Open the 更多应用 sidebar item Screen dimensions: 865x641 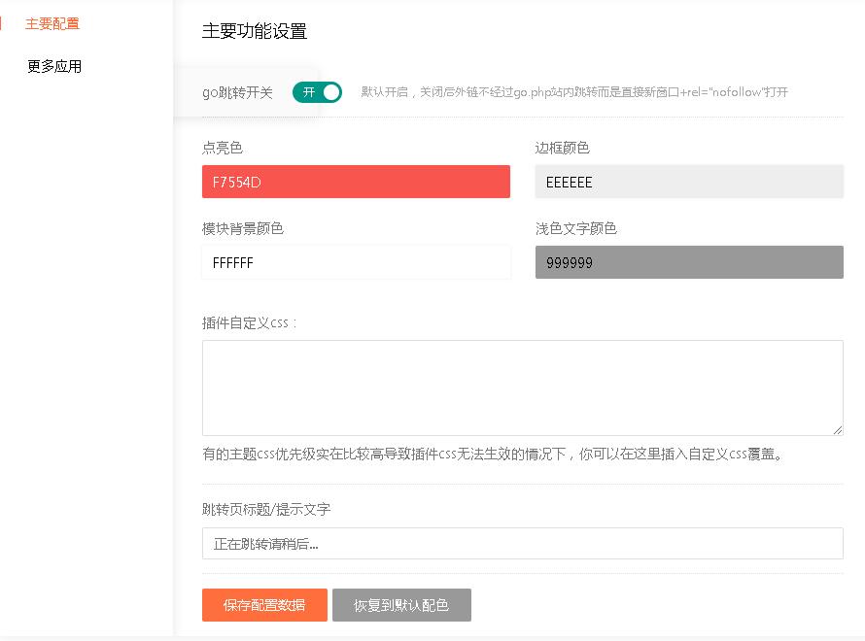coord(54,66)
